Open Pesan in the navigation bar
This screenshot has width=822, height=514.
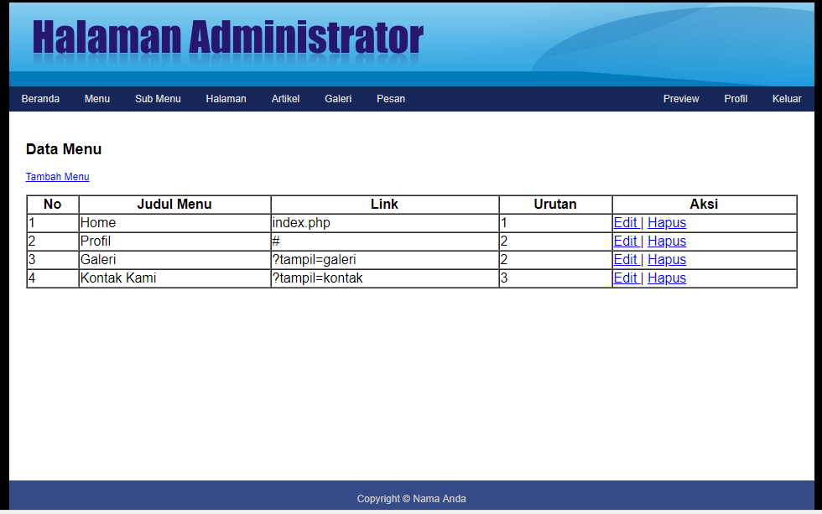(x=391, y=99)
